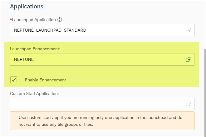Click the Launchpad Enhancement: label
The height and width of the screenshot is (137, 206).
pyautogui.click(x=35, y=49)
